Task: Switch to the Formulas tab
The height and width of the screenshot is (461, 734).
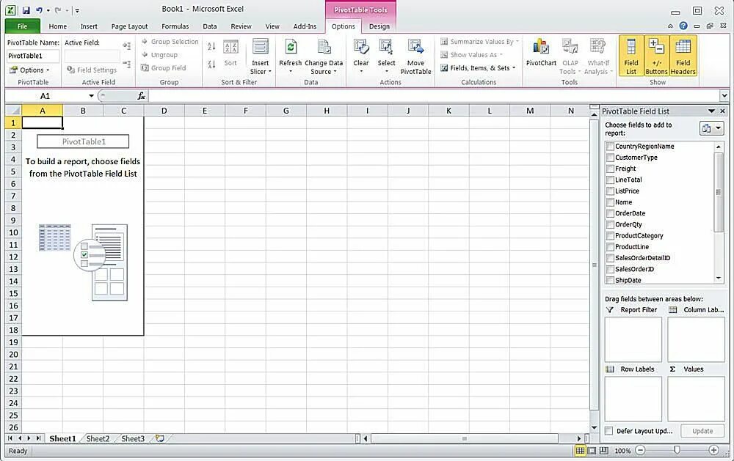Action: [x=175, y=26]
